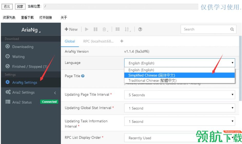The image size is (242, 144).
Task: Click the version text v1.1.4 (9a3dff6)
Action: coord(137,51)
